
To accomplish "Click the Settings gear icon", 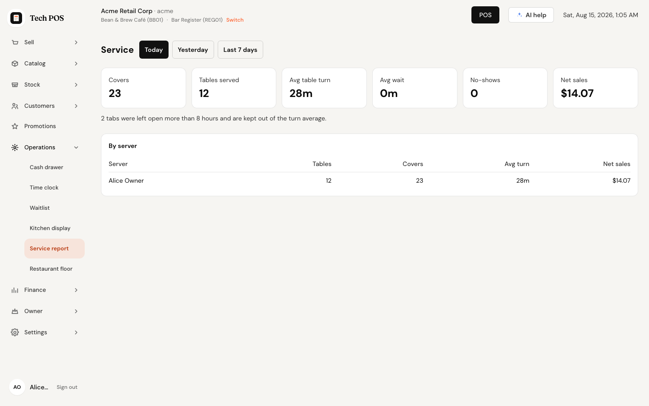I will click(x=15, y=332).
